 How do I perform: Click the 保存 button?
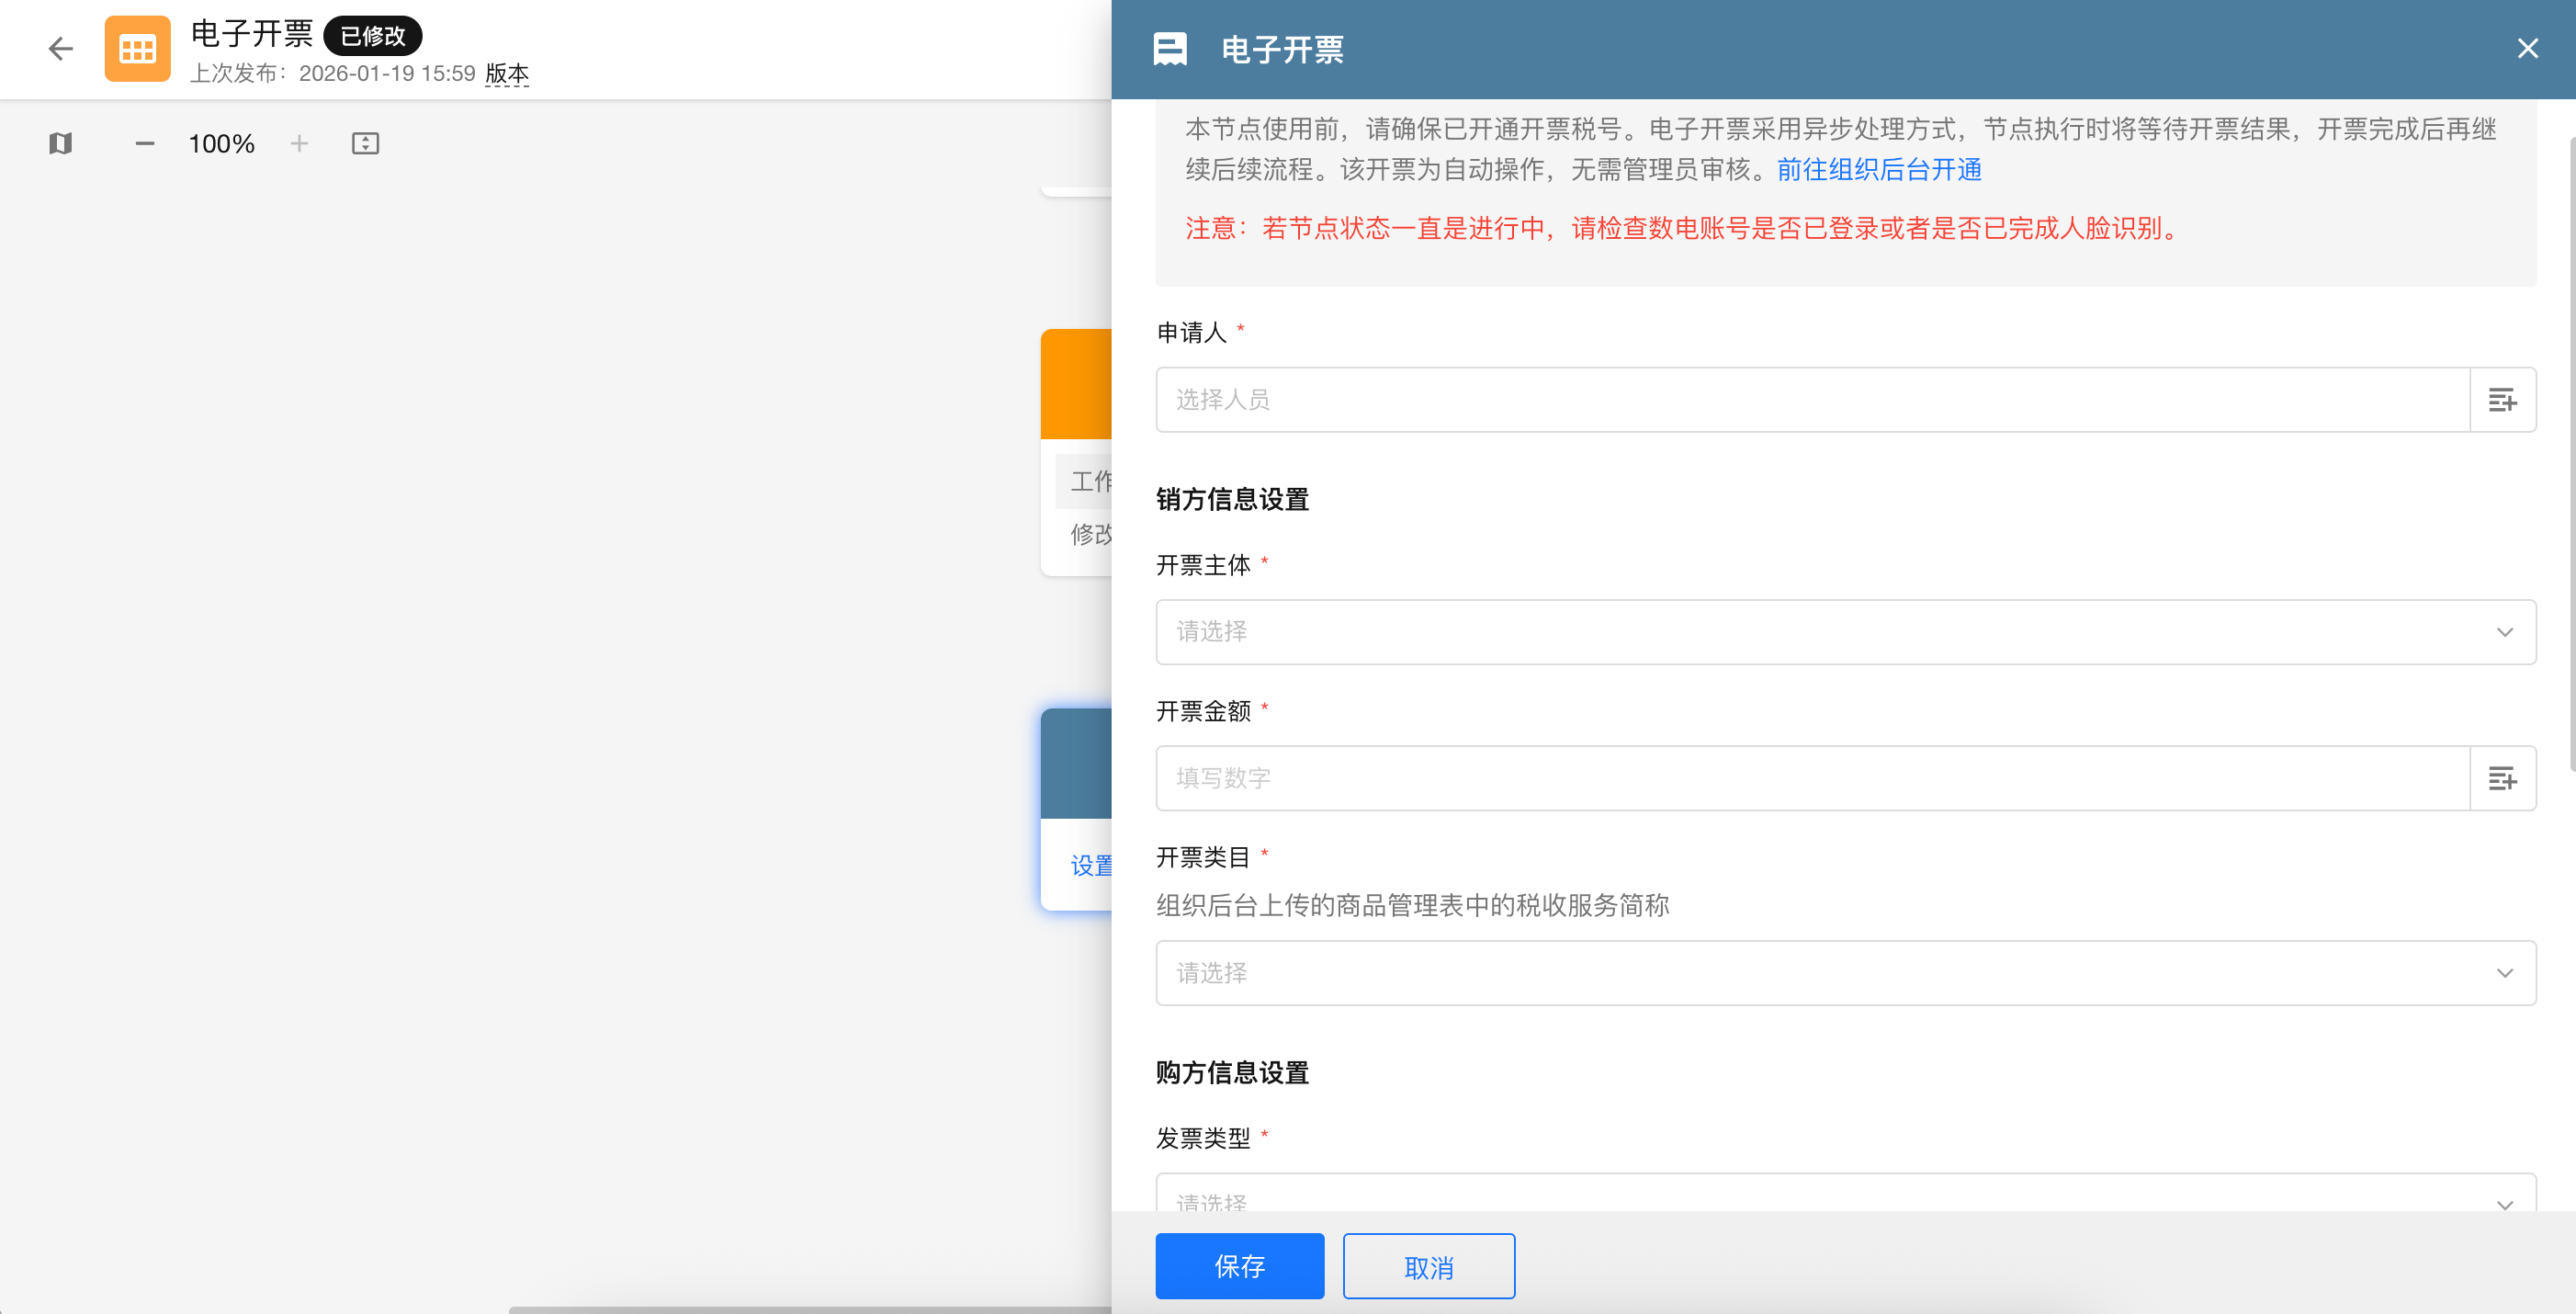click(1239, 1266)
